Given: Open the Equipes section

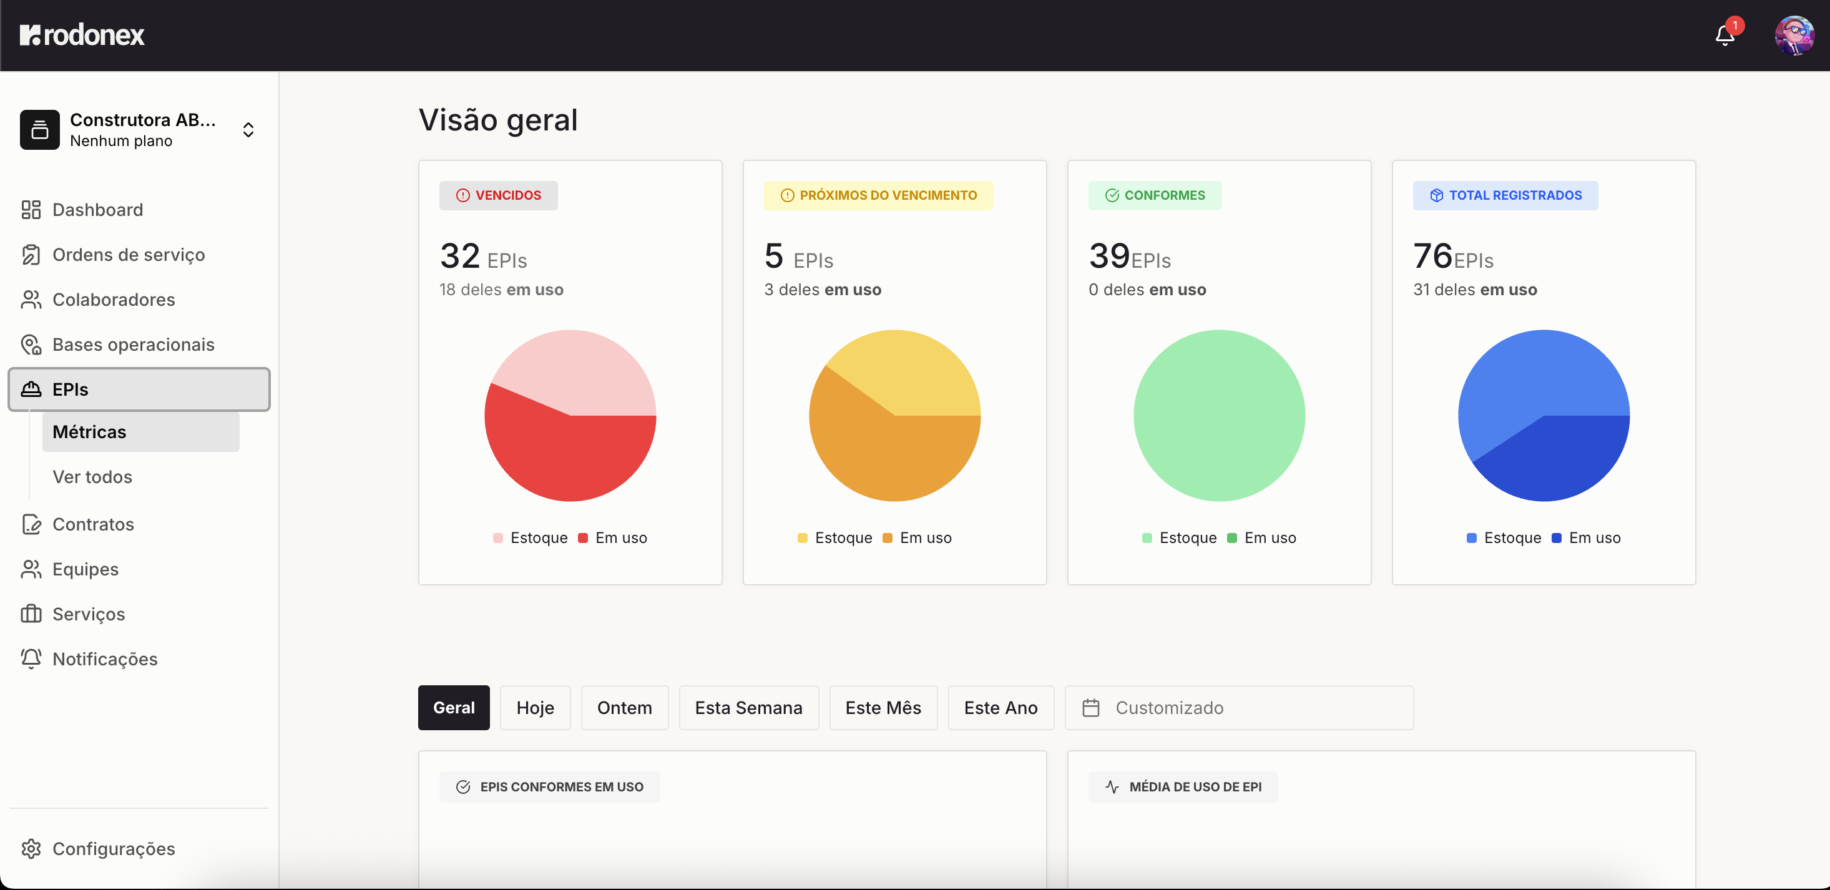Looking at the screenshot, I should click(x=86, y=569).
